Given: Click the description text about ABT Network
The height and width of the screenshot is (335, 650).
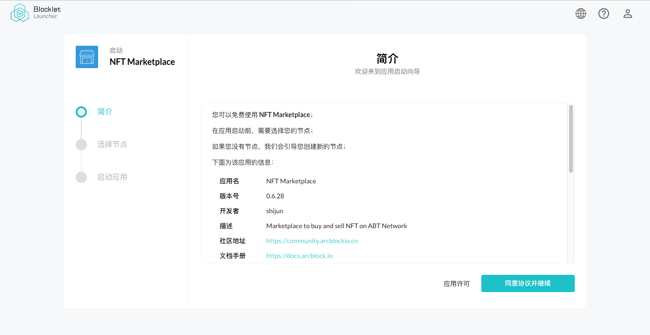Looking at the screenshot, I should 337,226.
